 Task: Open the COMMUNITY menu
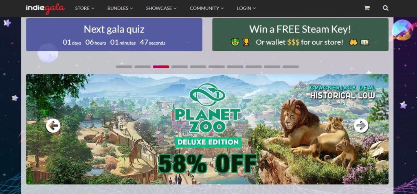tap(206, 8)
